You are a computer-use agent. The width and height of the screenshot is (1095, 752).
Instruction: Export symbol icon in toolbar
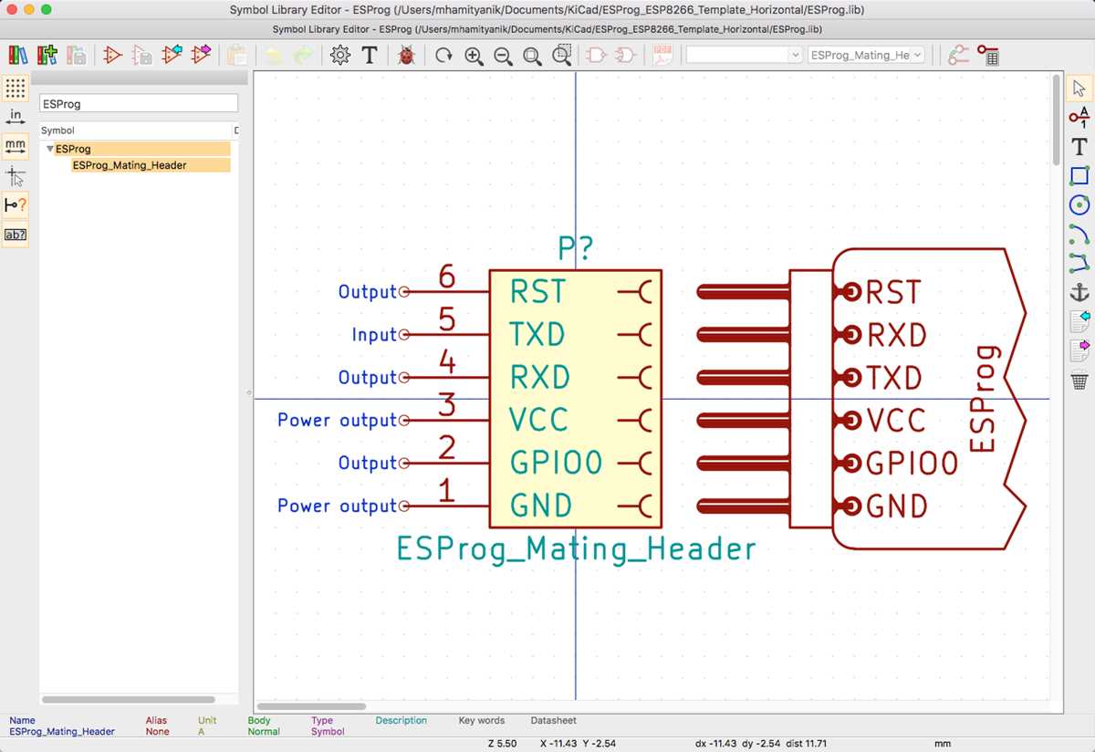(201, 55)
